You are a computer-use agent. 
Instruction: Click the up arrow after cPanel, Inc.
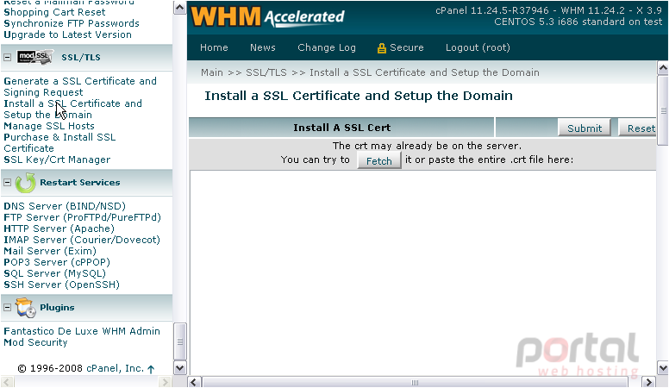coord(151,369)
